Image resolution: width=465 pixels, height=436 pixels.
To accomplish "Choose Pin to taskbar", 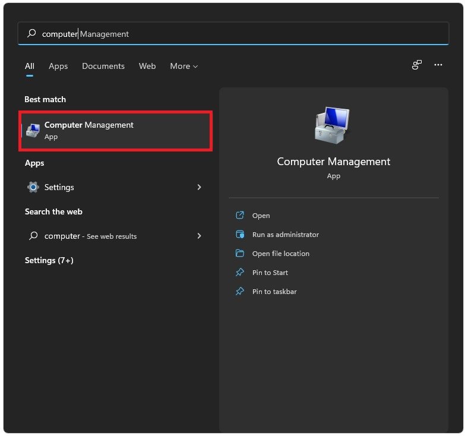I will (x=274, y=292).
